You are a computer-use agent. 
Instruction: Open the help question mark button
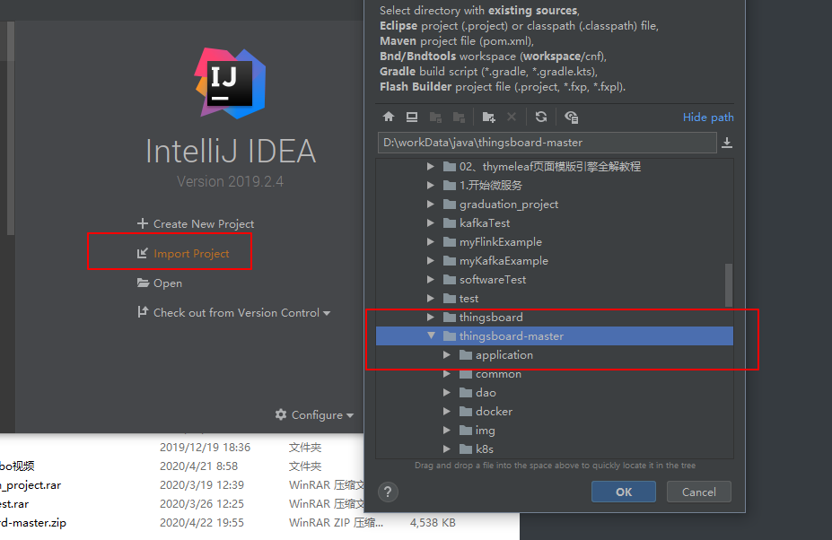(388, 492)
